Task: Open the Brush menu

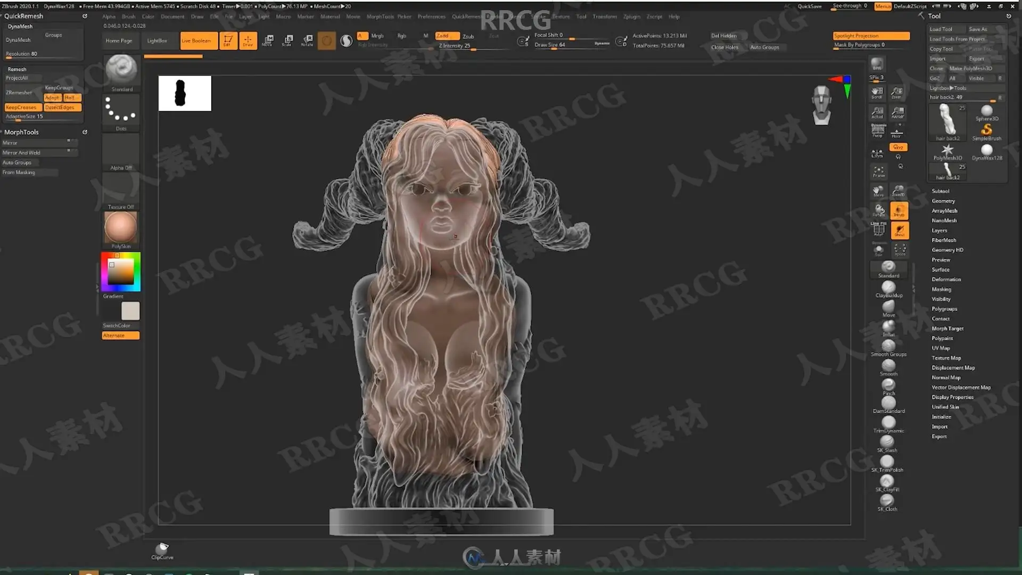Action: coord(129,17)
